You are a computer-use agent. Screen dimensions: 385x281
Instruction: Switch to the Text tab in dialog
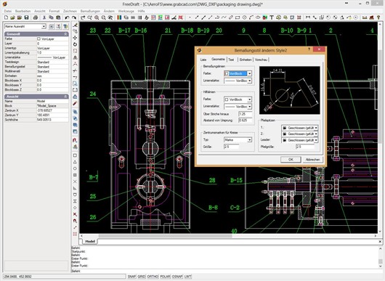tap(231, 60)
